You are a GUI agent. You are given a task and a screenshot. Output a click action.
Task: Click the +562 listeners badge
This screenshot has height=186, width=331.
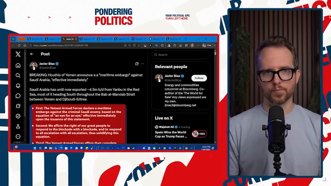pos(199,134)
